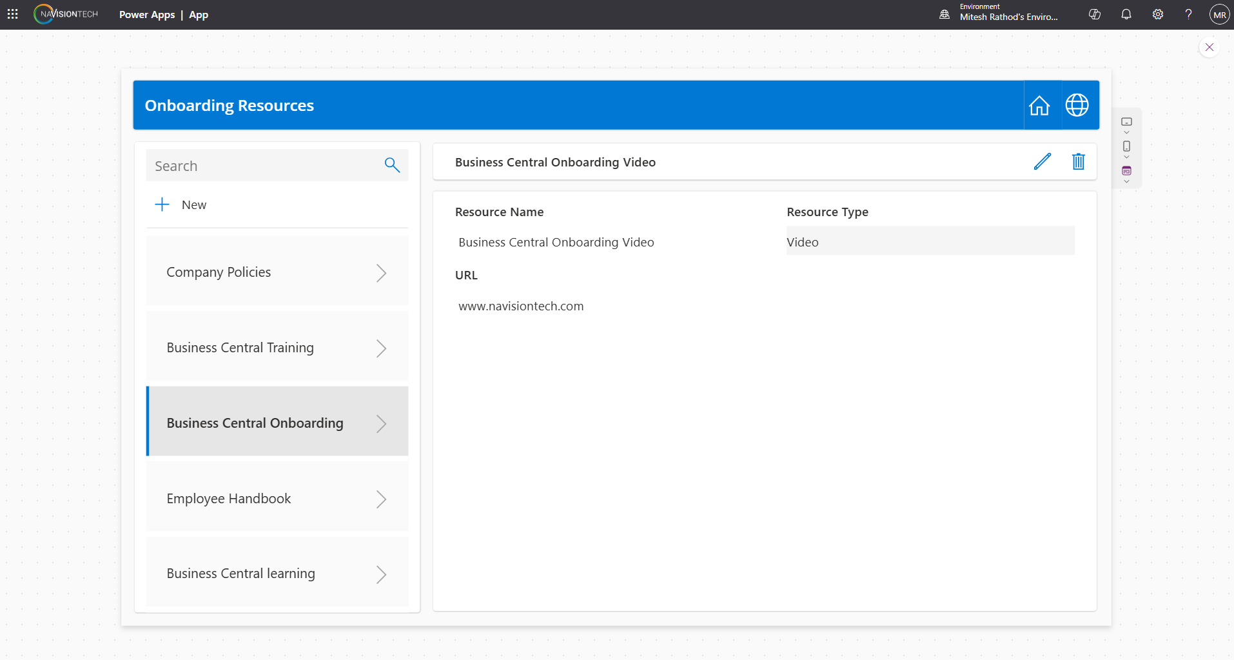Close the app preview with the X
This screenshot has height=660, width=1234.
[1209, 47]
